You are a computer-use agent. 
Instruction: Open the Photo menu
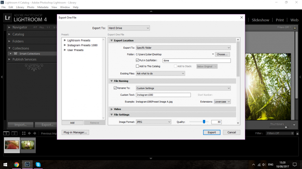pos(31,7)
